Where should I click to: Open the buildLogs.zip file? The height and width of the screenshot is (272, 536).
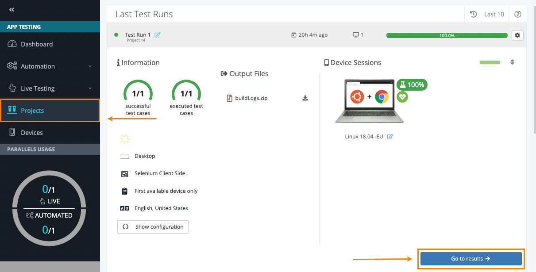pyautogui.click(x=251, y=98)
